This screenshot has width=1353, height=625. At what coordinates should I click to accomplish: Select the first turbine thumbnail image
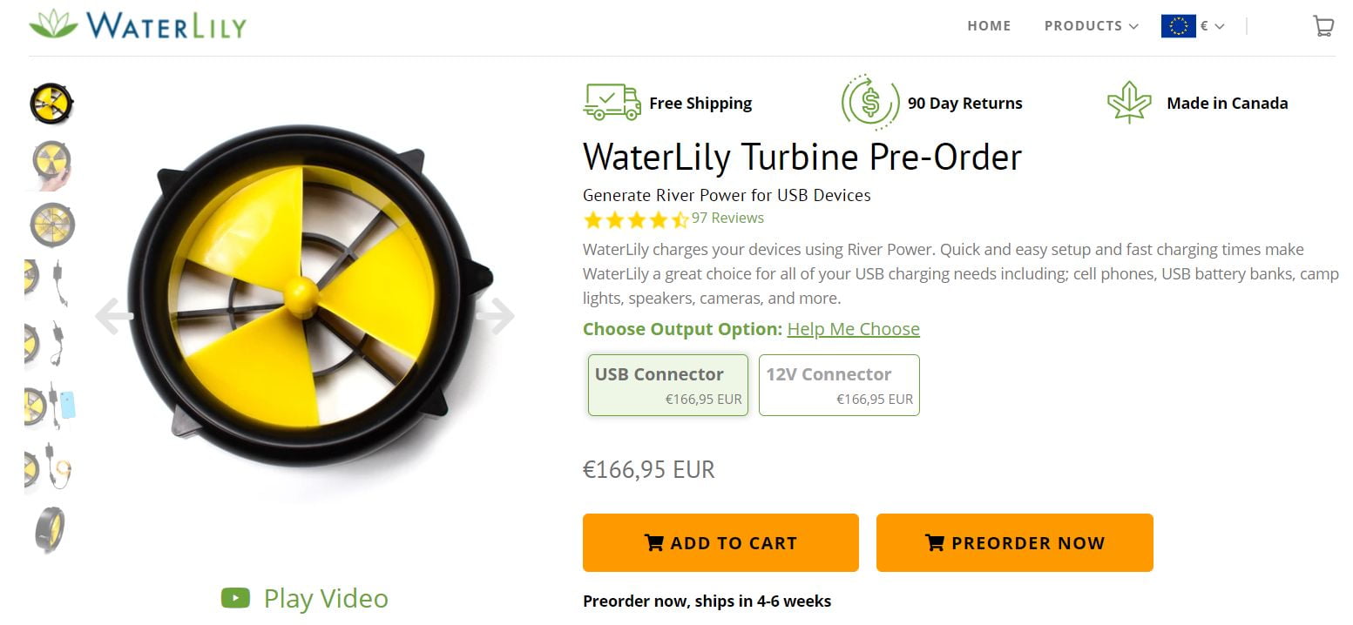(51, 104)
